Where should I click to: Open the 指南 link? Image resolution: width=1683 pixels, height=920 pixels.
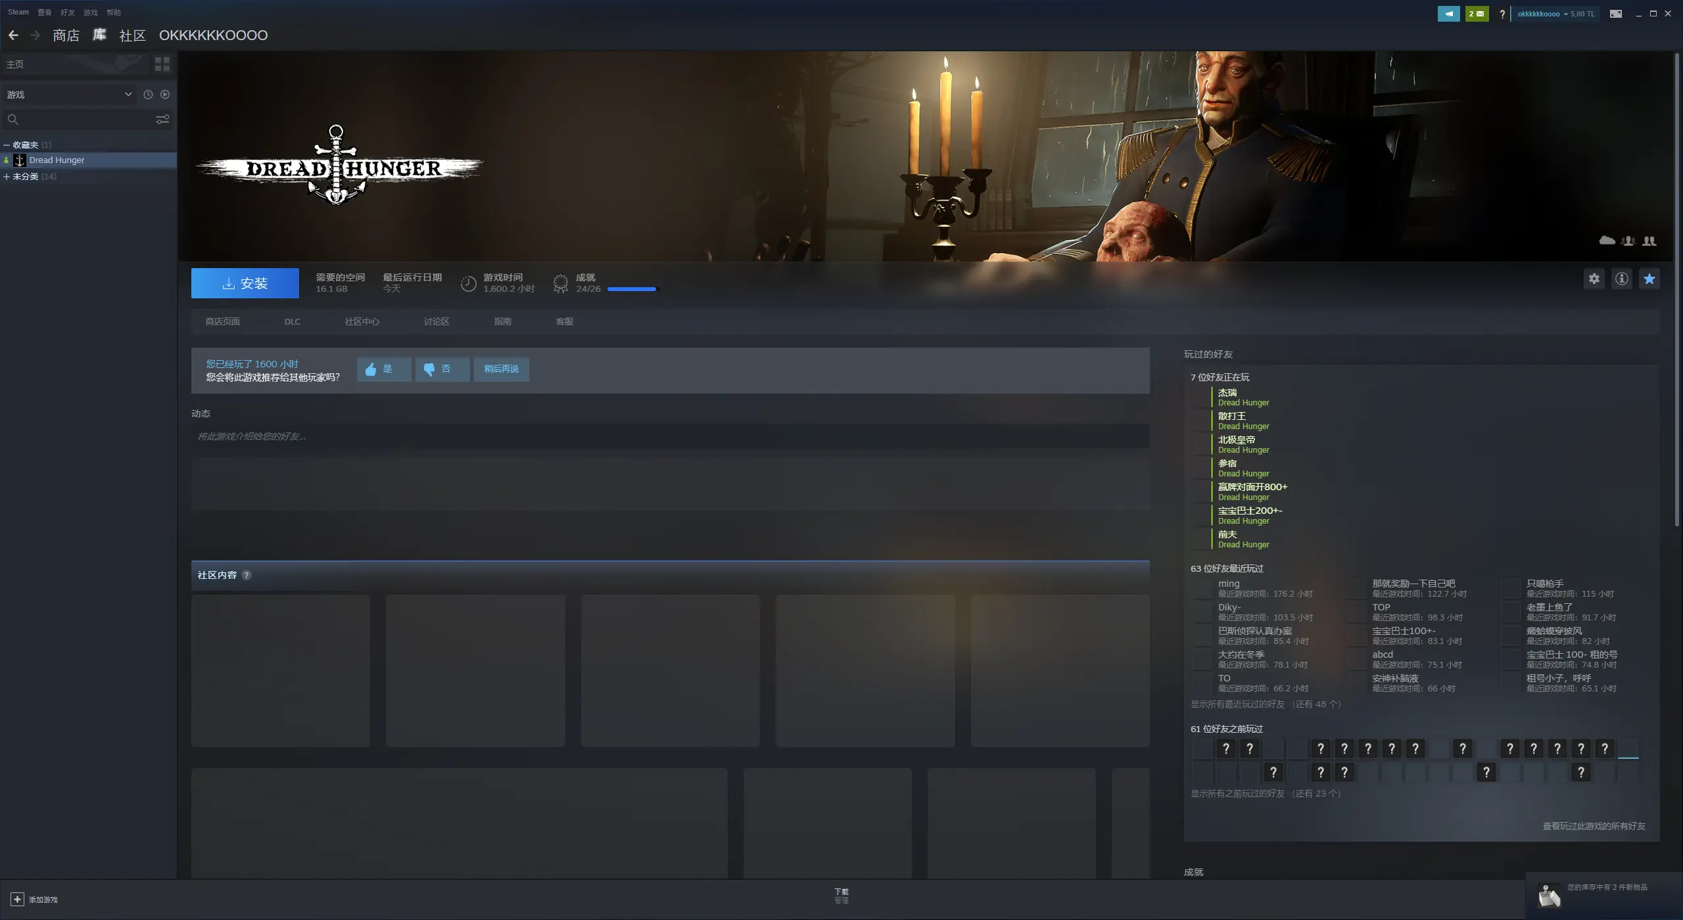coord(502,322)
